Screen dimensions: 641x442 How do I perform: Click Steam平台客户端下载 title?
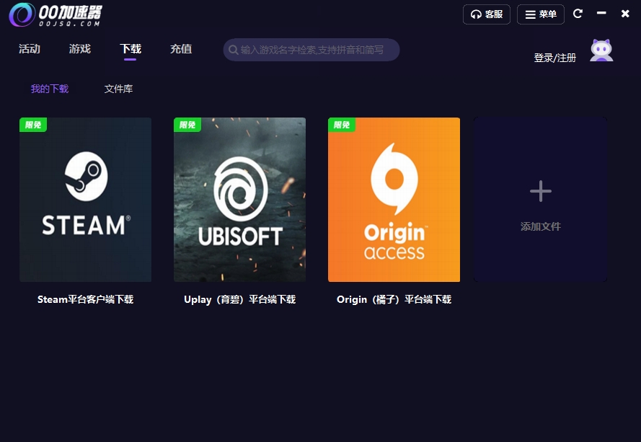point(85,300)
